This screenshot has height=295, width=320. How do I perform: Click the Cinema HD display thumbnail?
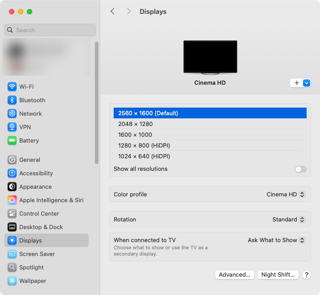point(210,57)
